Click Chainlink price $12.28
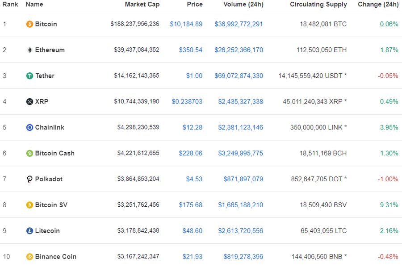Viewport: 402px width, 267px height. point(192,127)
